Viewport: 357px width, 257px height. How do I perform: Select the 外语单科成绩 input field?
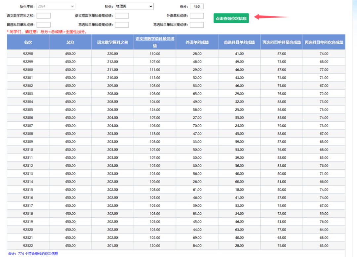click(x=197, y=16)
